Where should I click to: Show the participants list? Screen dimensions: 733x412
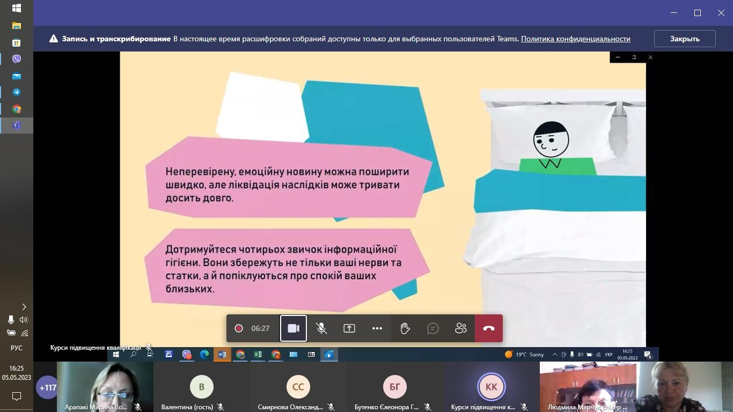tap(461, 328)
